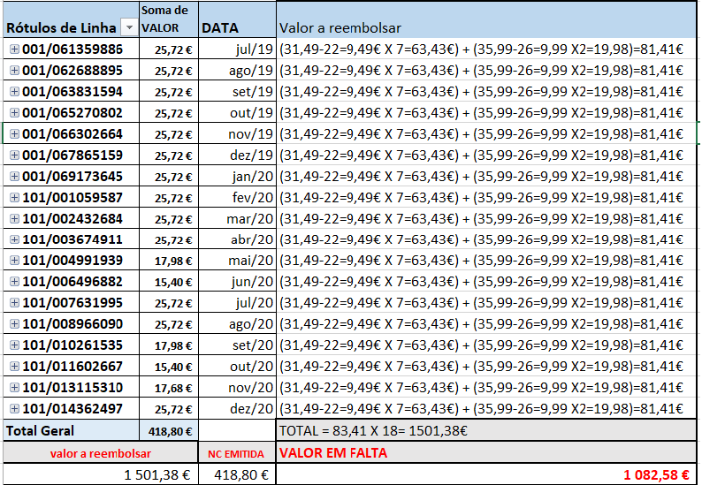Expand row 001/061359886

coord(14,49)
